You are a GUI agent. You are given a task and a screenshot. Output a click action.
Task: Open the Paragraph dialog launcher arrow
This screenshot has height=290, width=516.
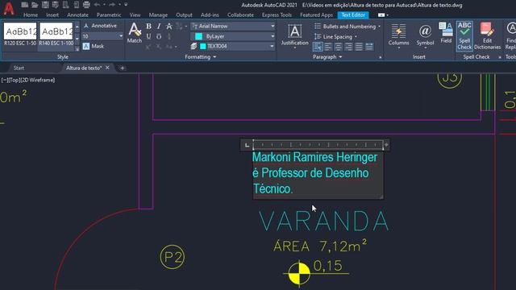tap(381, 57)
